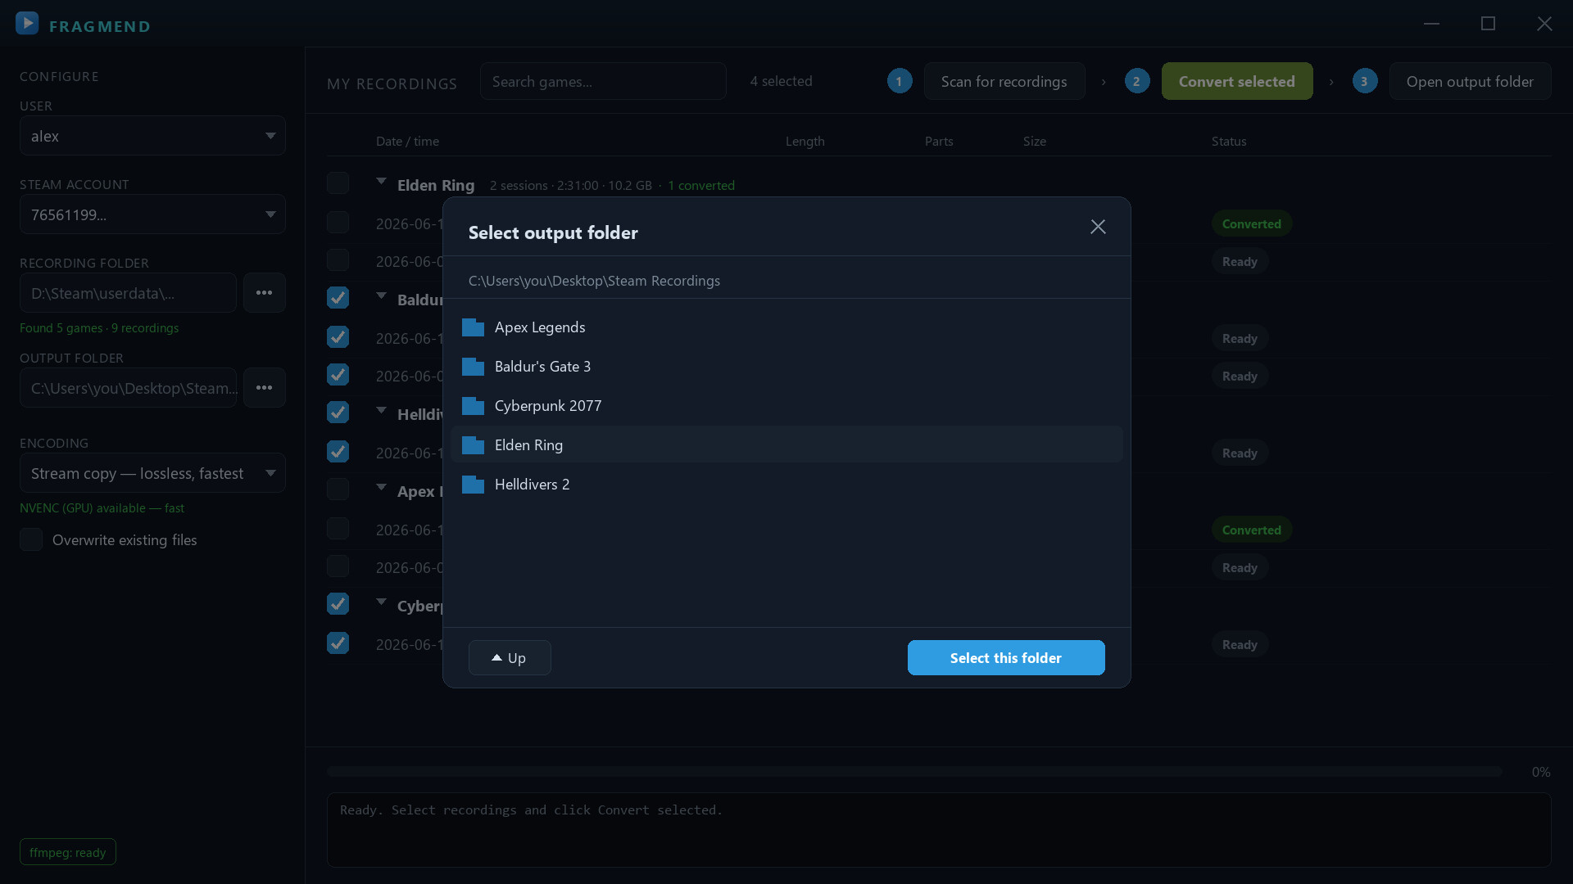Click the conversion progress bar
The image size is (1573, 884).
tap(914, 772)
